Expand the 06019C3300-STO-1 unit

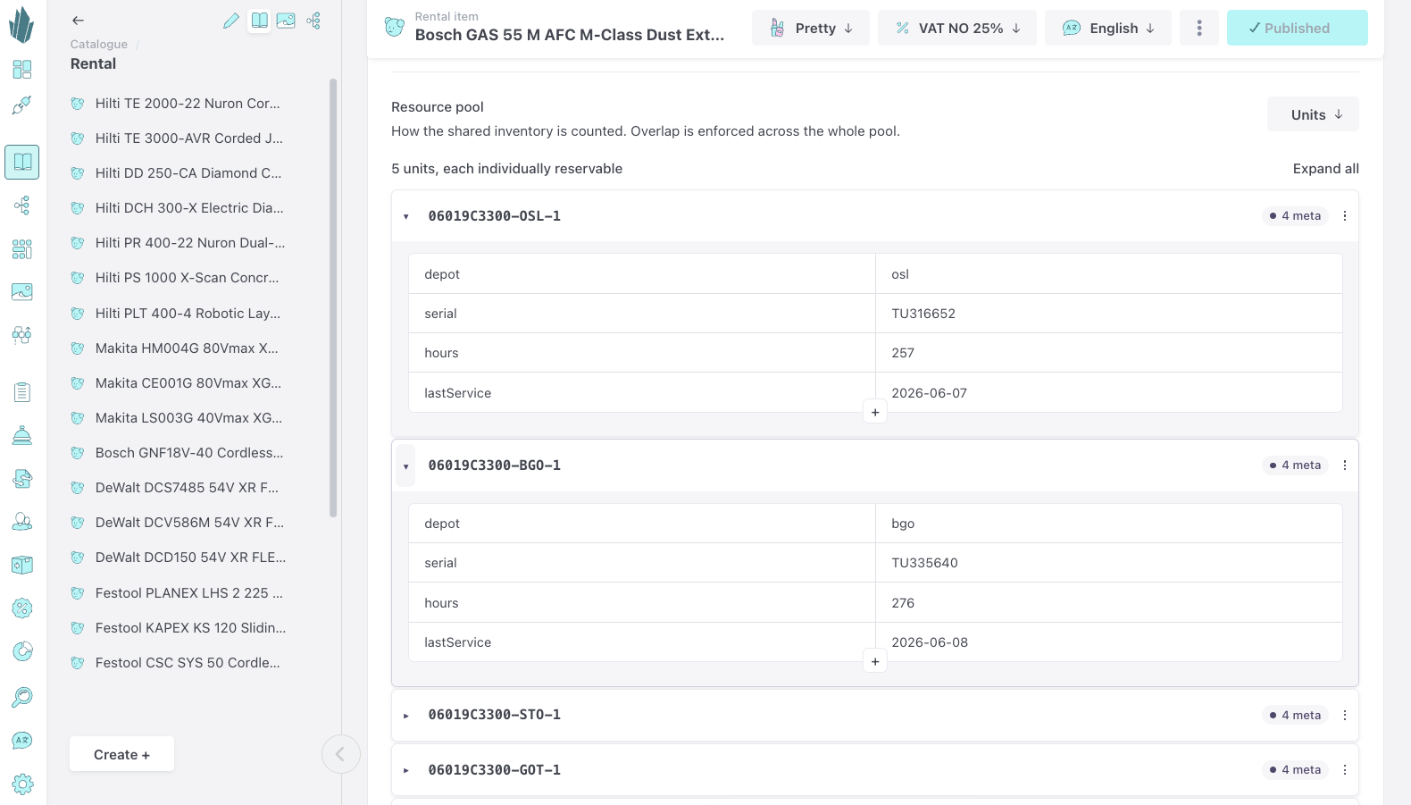[406, 716]
